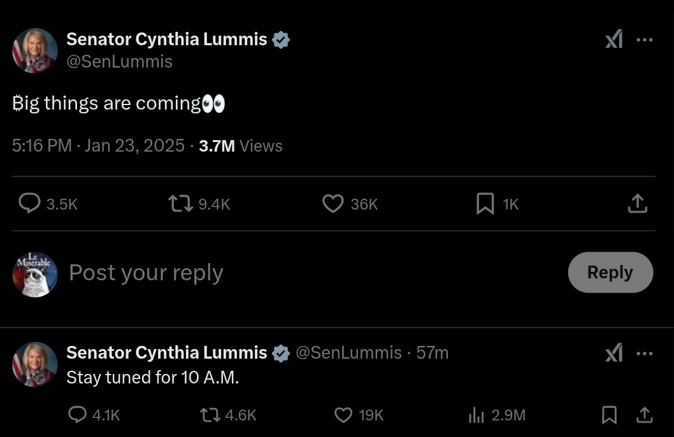This screenshot has width=674, height=437.
Task: Open the @SenLummis handle under main post name
Action: [x=119, y=62]
